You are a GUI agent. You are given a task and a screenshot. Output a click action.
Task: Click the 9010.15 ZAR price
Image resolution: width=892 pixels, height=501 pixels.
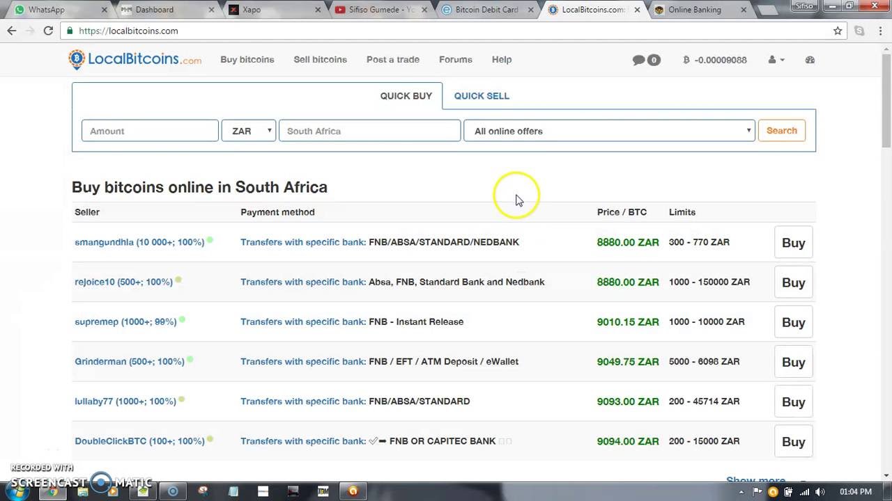(x=628, y=321)
